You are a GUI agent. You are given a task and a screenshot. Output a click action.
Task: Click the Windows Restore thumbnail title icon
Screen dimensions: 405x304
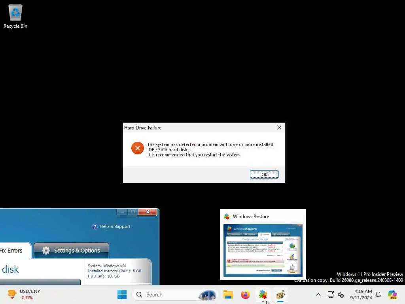pos(227,217)
